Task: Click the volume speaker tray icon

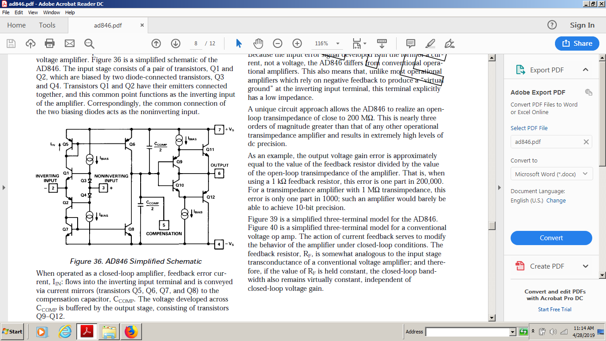Action: tap(553, 332)
